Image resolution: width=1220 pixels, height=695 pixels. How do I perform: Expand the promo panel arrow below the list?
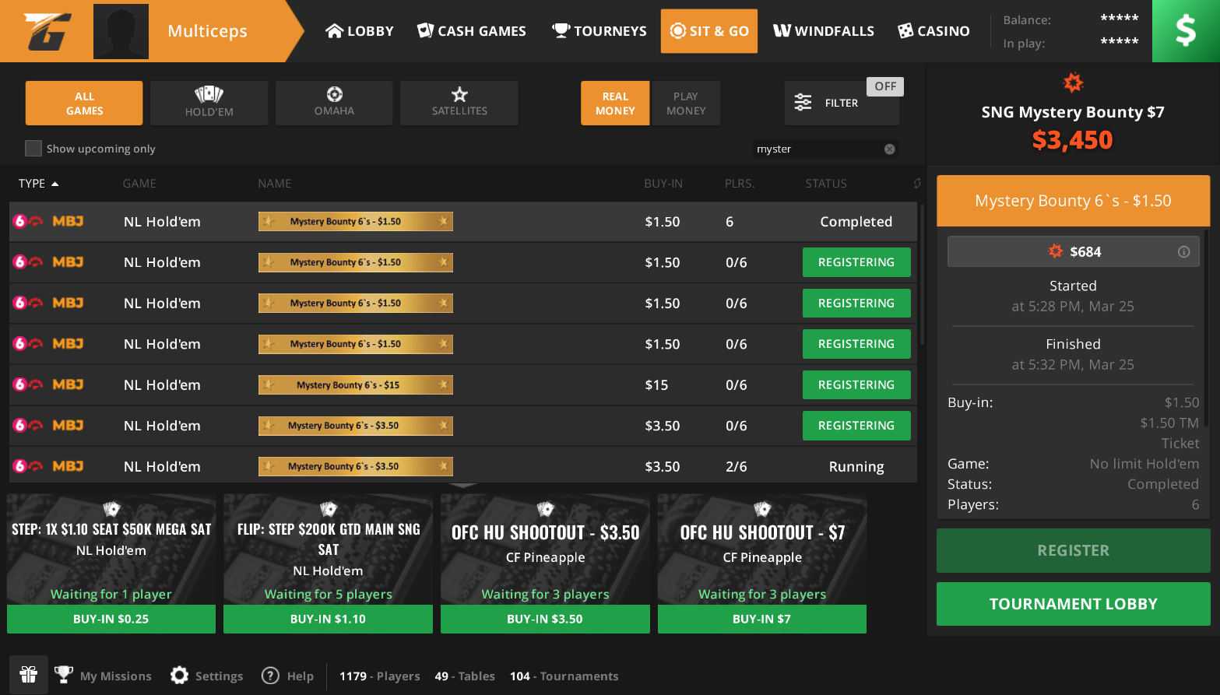[463, 486]
